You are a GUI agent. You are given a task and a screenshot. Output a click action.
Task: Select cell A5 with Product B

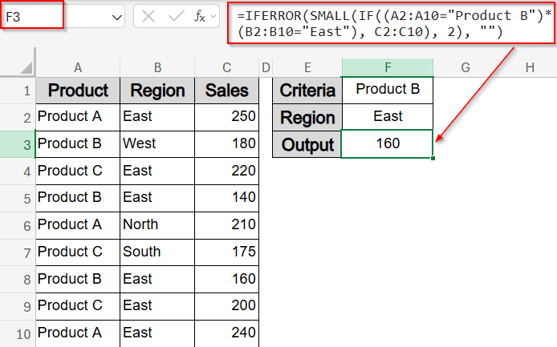(78, 198)
